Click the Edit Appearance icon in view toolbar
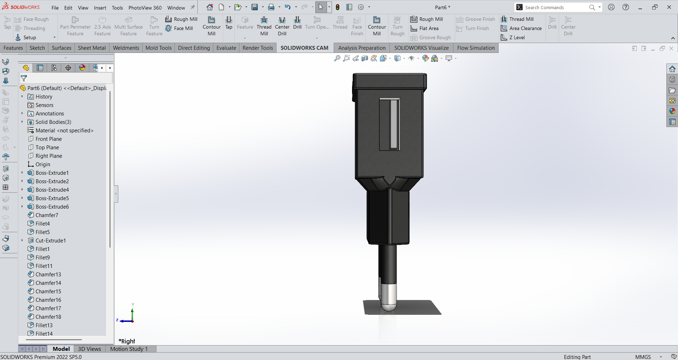 [426, 58]
